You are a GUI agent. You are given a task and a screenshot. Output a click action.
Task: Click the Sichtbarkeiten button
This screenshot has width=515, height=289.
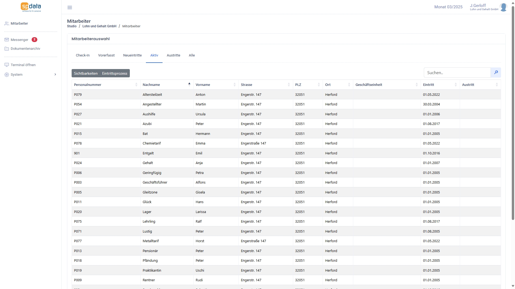pyautogui.click(x=86, y=73)
